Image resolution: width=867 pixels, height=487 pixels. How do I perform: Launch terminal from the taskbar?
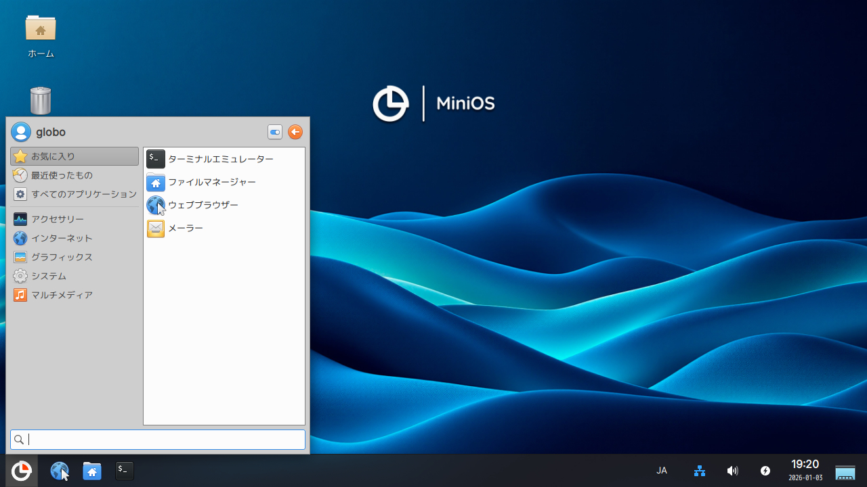point(124,471)
